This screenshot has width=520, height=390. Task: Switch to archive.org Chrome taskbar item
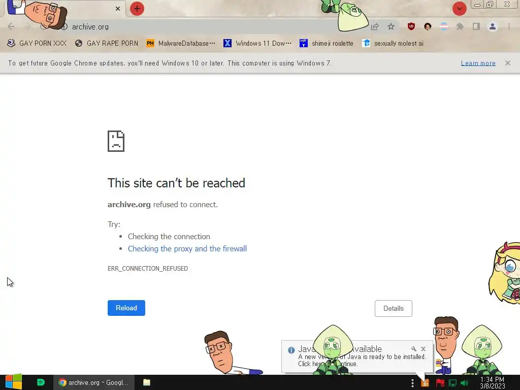click(x=94, y=382)
